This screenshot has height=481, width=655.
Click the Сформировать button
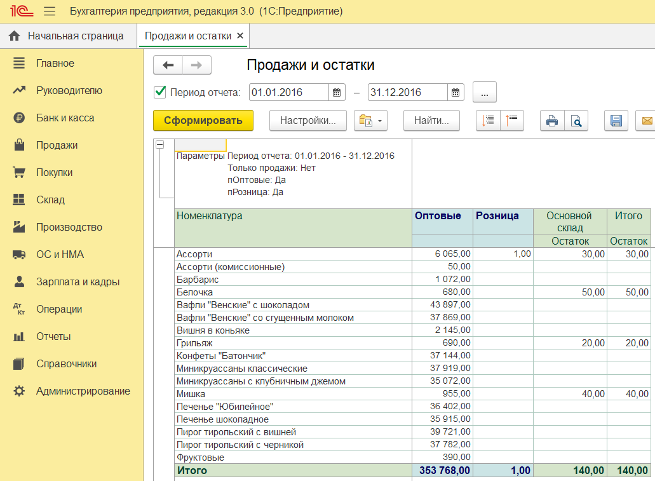point(203,120)
